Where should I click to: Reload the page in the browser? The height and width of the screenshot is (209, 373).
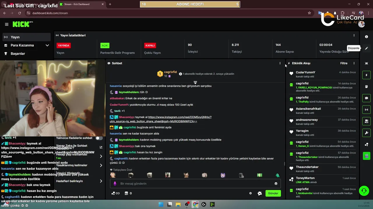(20, 13)
